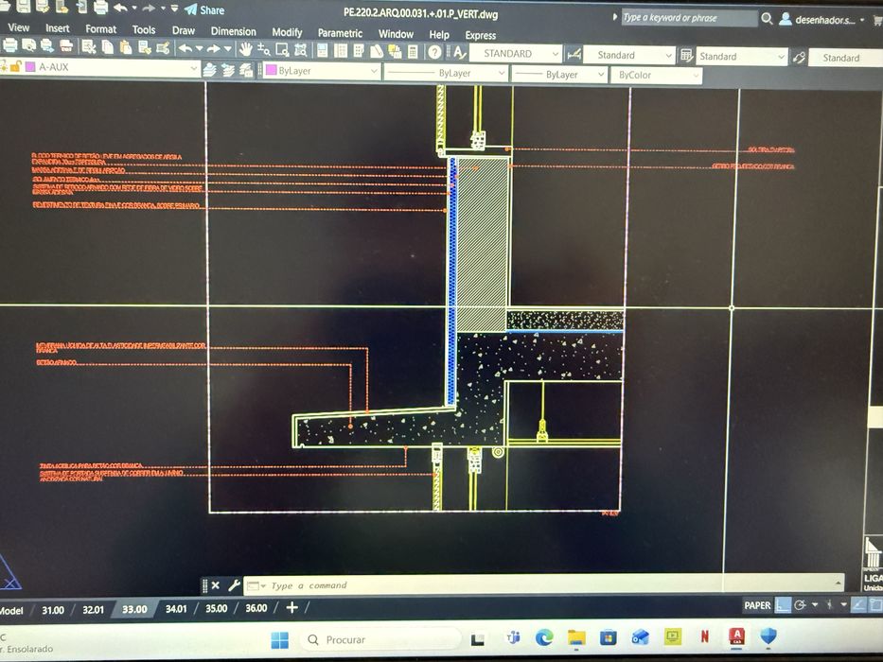Viewport: 883px width, 662px height.
Task: Switch to layout tab 36.00
Action: (256, 608)
